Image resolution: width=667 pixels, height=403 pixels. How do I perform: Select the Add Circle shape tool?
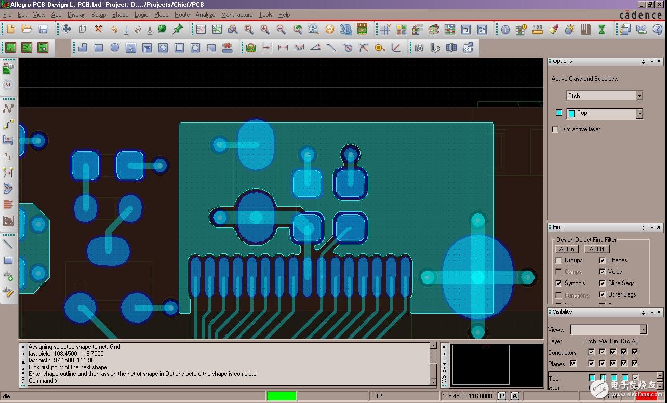pos(115,48)
